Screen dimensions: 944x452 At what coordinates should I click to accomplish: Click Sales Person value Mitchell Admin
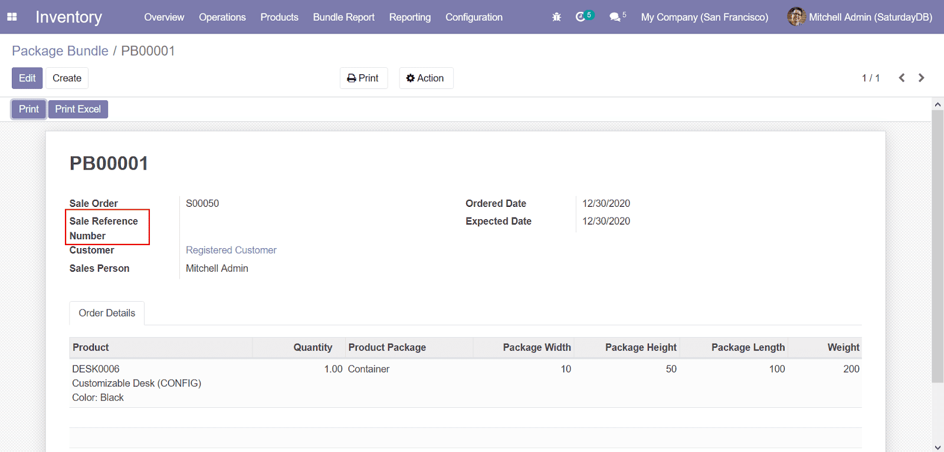coord(217,268)
